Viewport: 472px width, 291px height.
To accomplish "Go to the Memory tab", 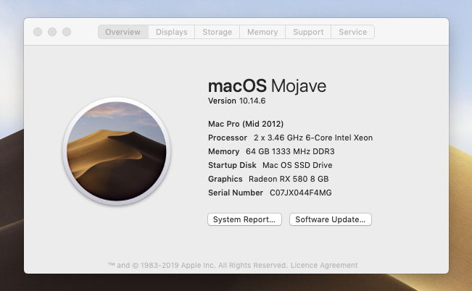I will click(x=262, y=32).
